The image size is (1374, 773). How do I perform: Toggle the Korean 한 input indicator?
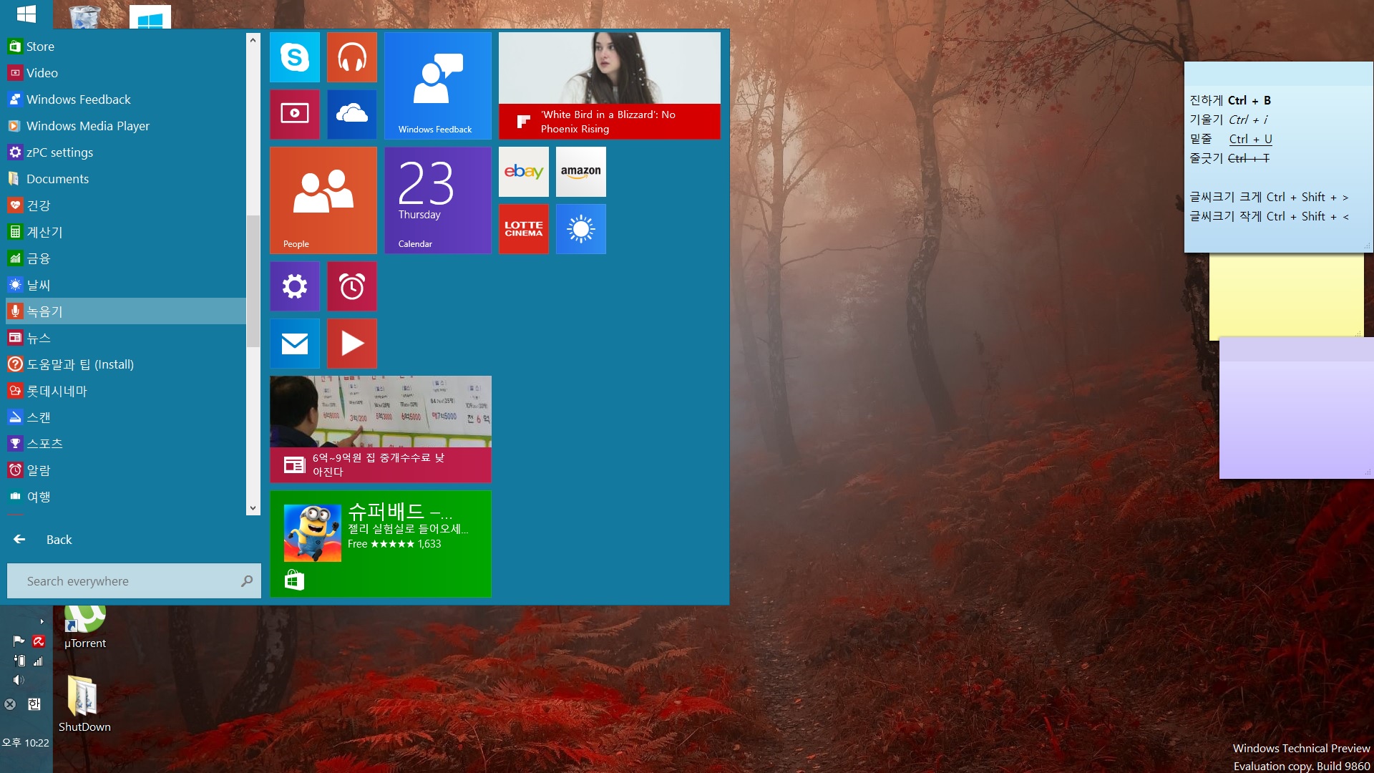[x=34, y=704]
